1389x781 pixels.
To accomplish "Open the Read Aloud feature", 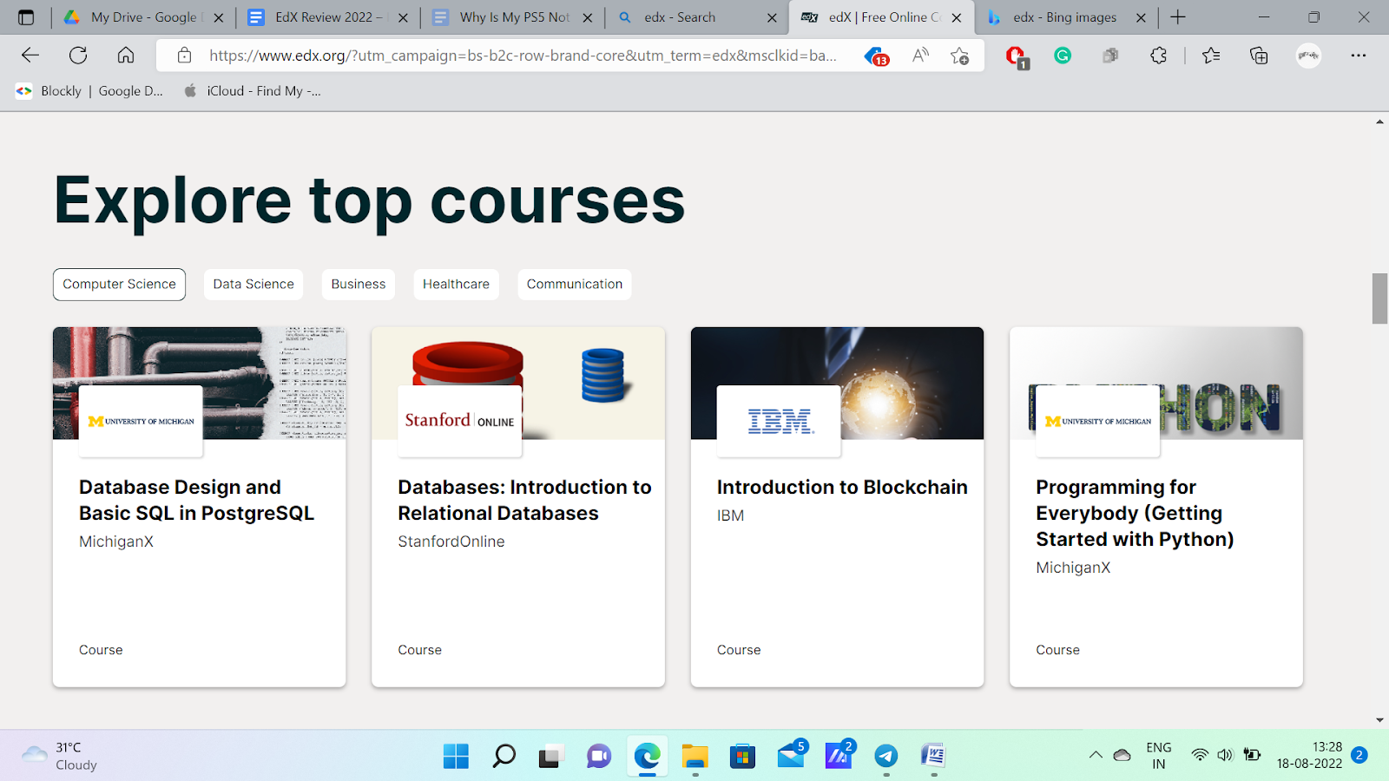I will click(x=920, y=56).
